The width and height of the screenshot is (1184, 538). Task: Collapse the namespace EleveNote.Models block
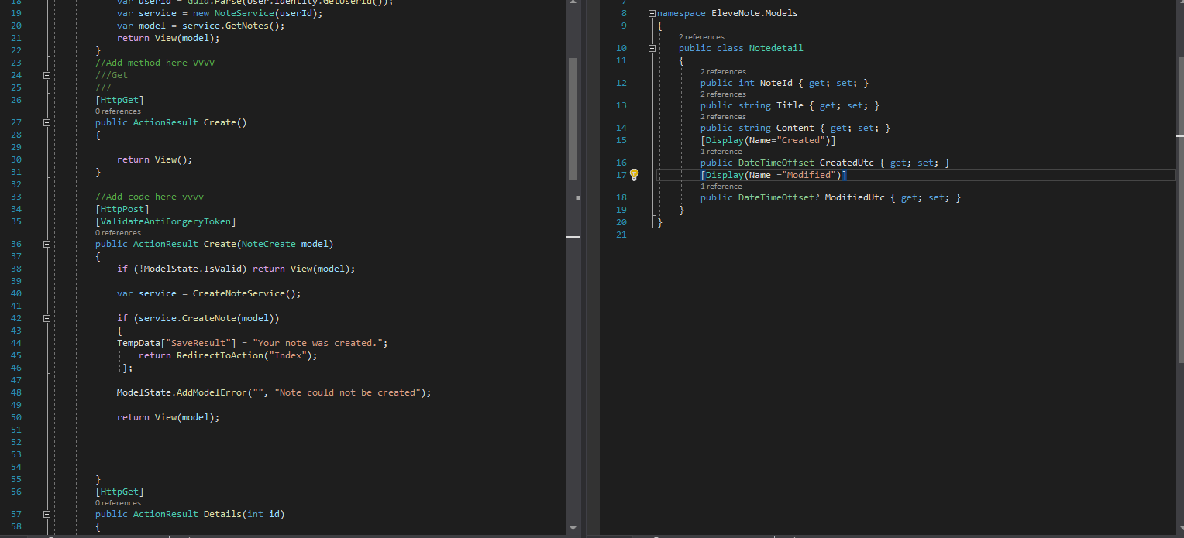(652, 14)
